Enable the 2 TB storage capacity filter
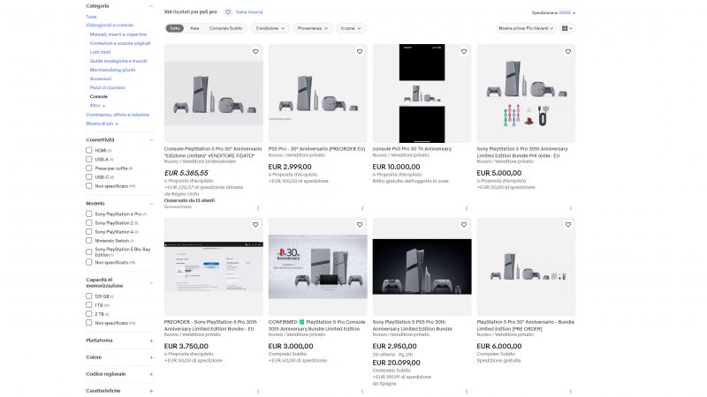 (89, 313)
